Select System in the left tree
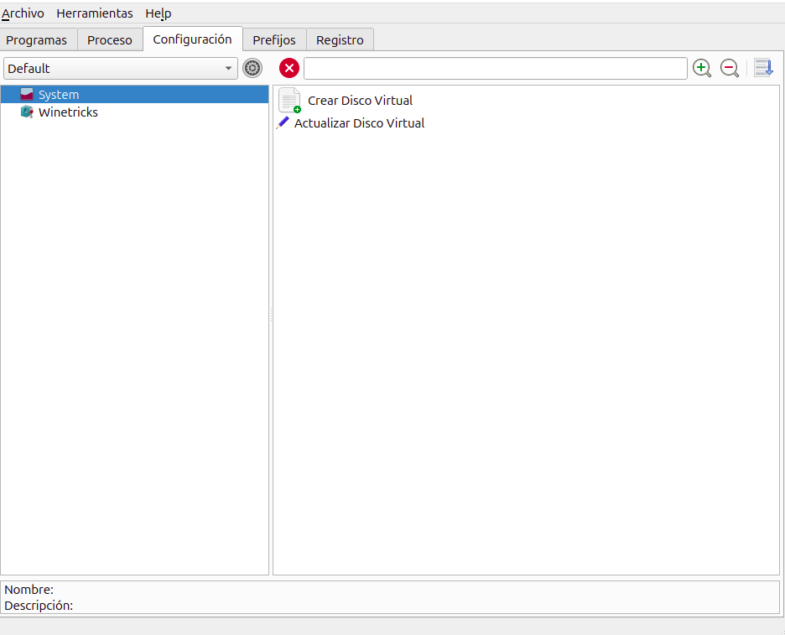The width and height of the screenshot is (785, 635). click(x=59, y=96)
